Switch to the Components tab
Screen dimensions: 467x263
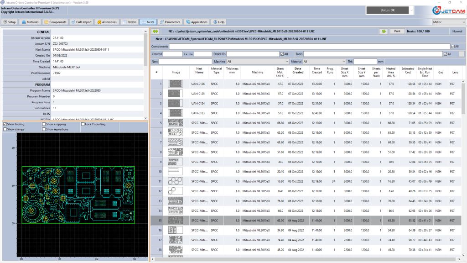pyautogui.click(x=55, y=22)
